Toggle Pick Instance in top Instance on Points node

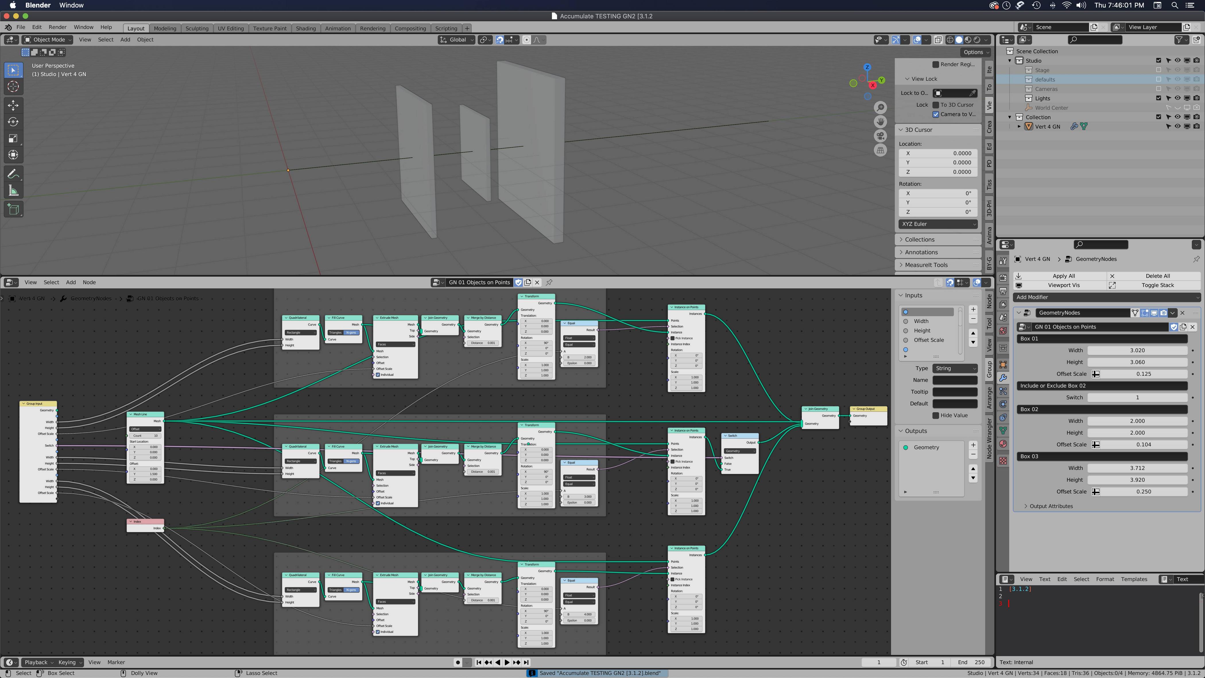673,338
